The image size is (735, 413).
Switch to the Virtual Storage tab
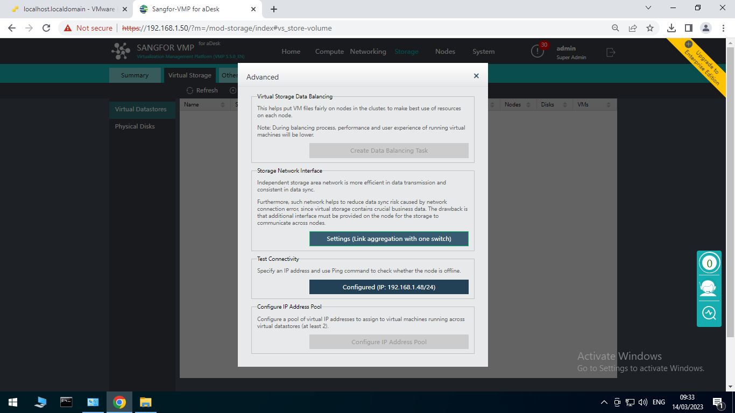point(189,75)
